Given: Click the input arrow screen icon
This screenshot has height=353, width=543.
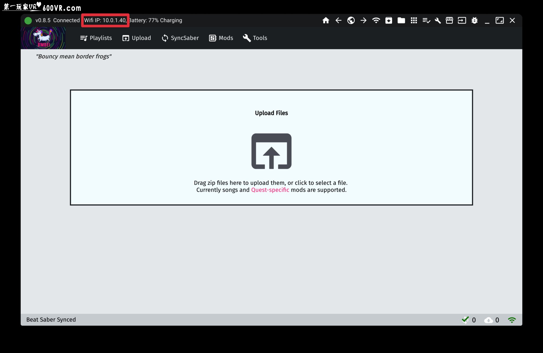Looking at the screenshot, I should click(462, 20).
